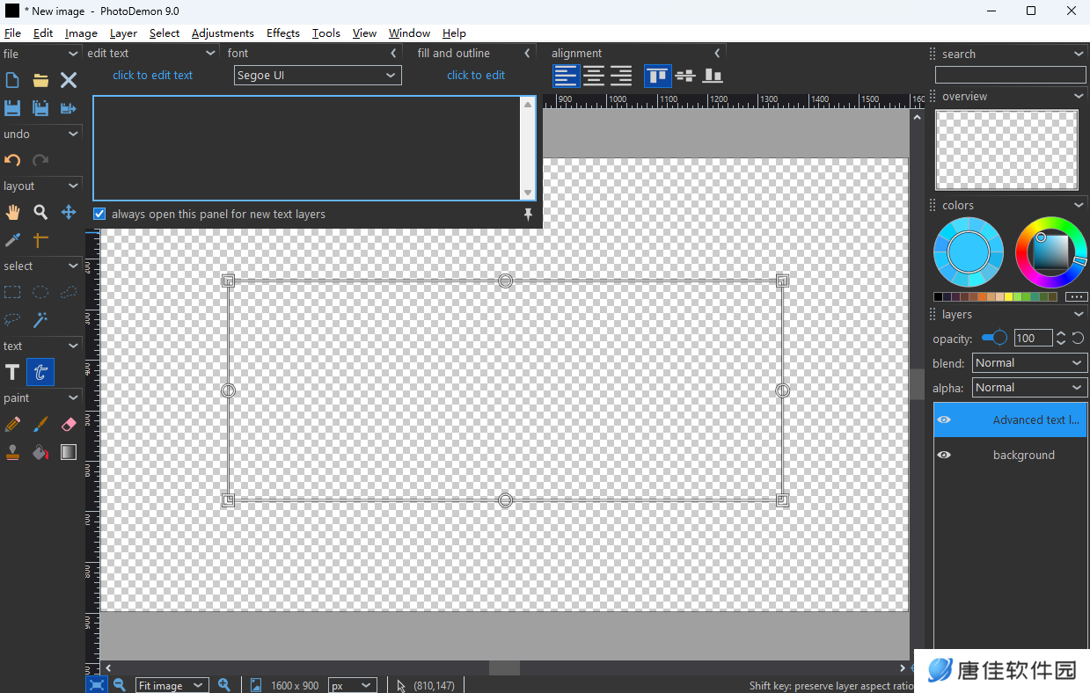Create a new image with the file icon

tap(12, 81)
